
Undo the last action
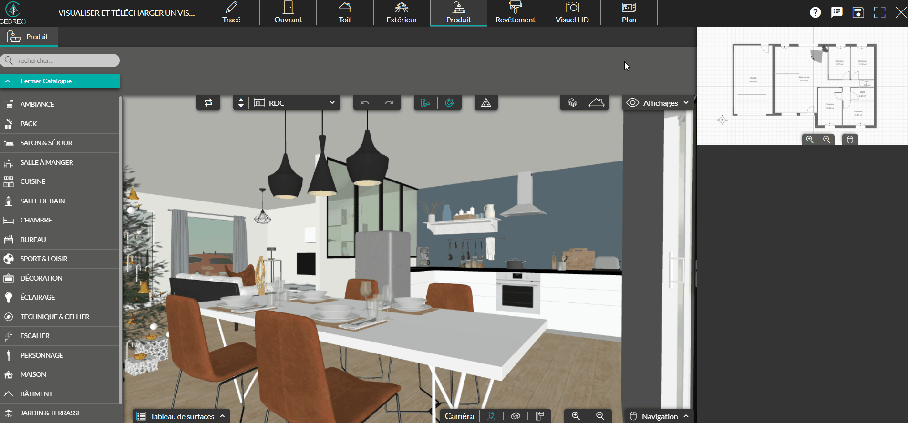pos(365,103)
